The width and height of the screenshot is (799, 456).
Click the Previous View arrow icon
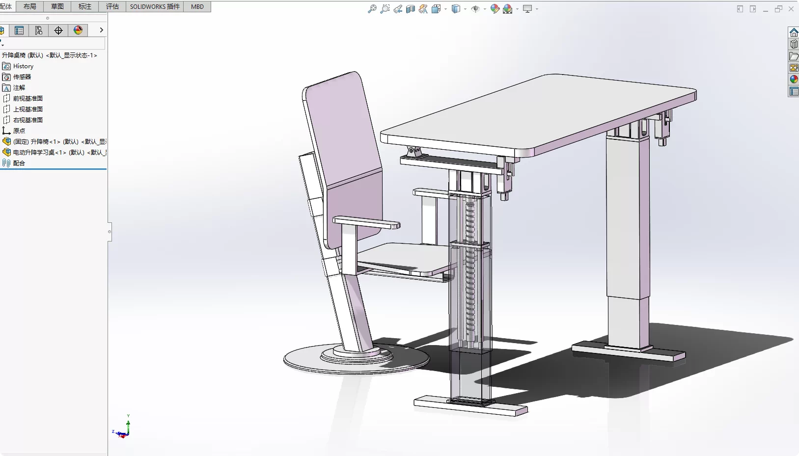pos(398,9)
